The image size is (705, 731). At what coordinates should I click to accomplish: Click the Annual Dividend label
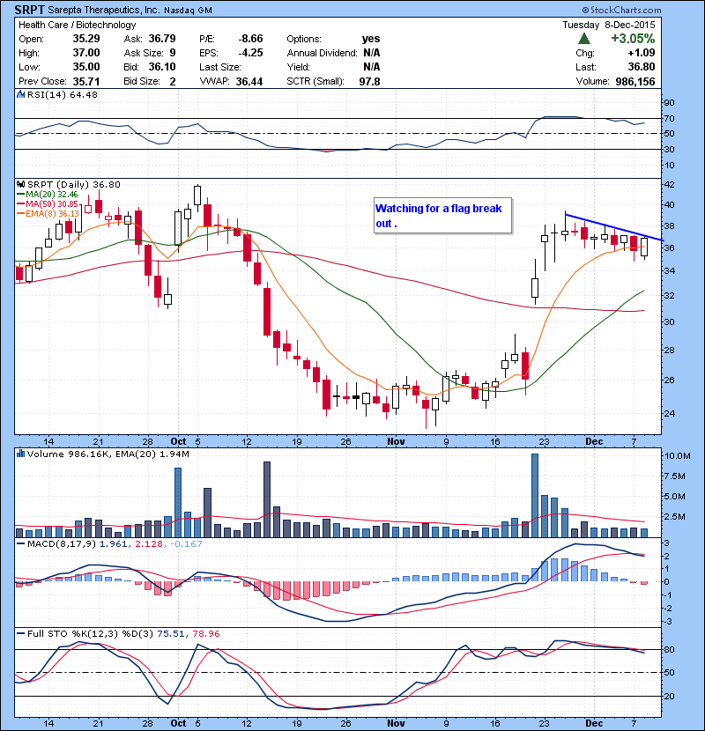pyautogui.click(x=322, y=53)
